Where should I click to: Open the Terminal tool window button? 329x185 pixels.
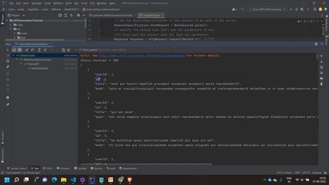pos(80,168)
